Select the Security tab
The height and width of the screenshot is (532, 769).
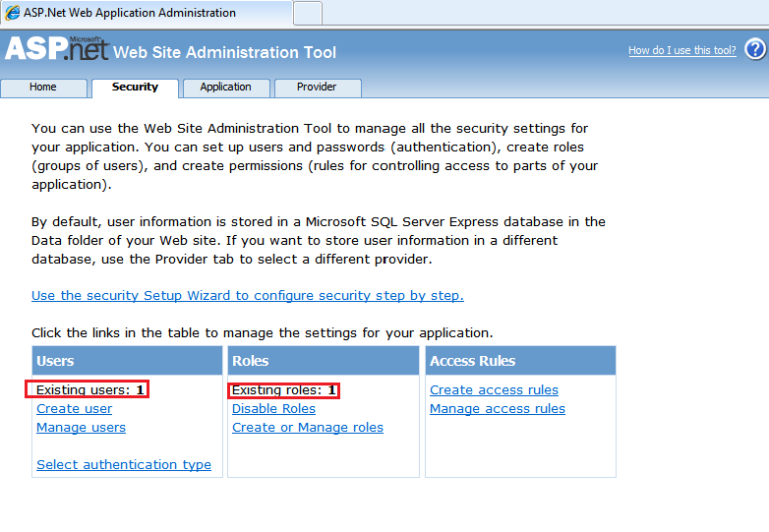coord(135,88)
